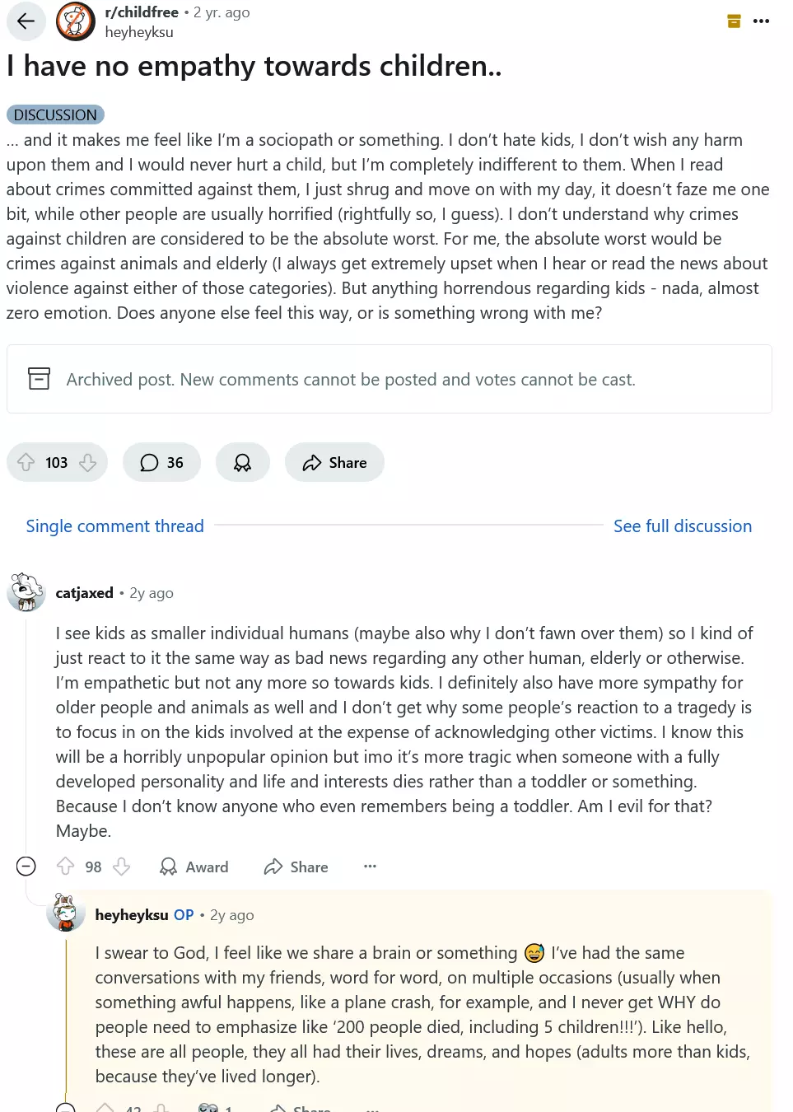Viewport: 793px width, 1112px height.
Task: Select the Single comment thread link
Action: 114,526
